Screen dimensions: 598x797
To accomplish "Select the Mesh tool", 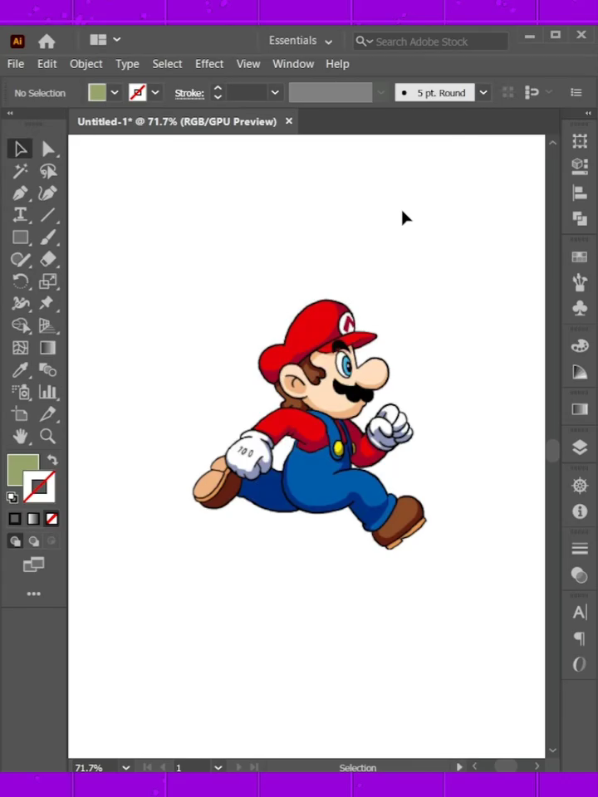I will 20,348.
